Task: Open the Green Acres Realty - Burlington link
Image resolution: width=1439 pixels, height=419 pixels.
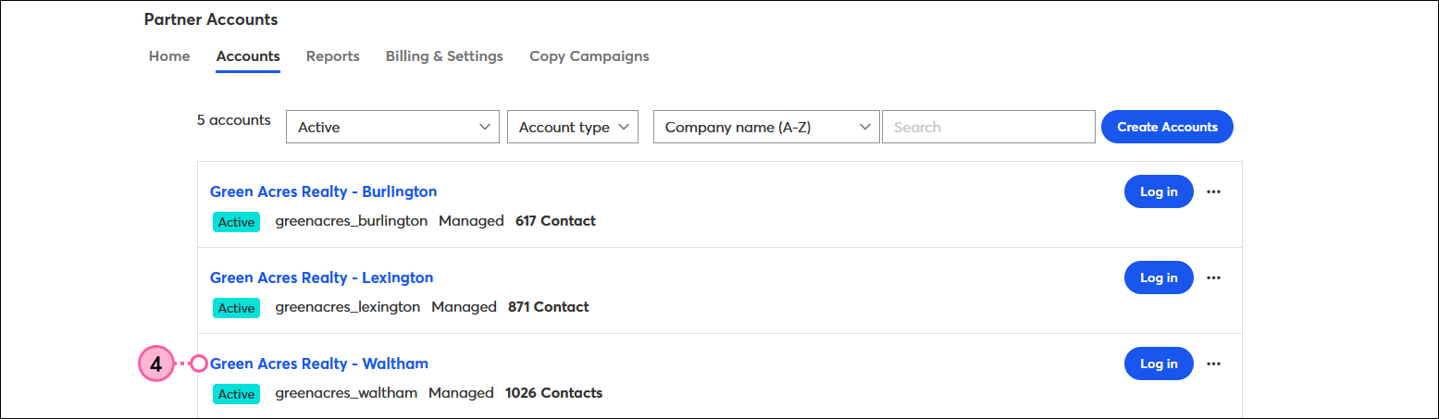Action: (x=323, y=191)
